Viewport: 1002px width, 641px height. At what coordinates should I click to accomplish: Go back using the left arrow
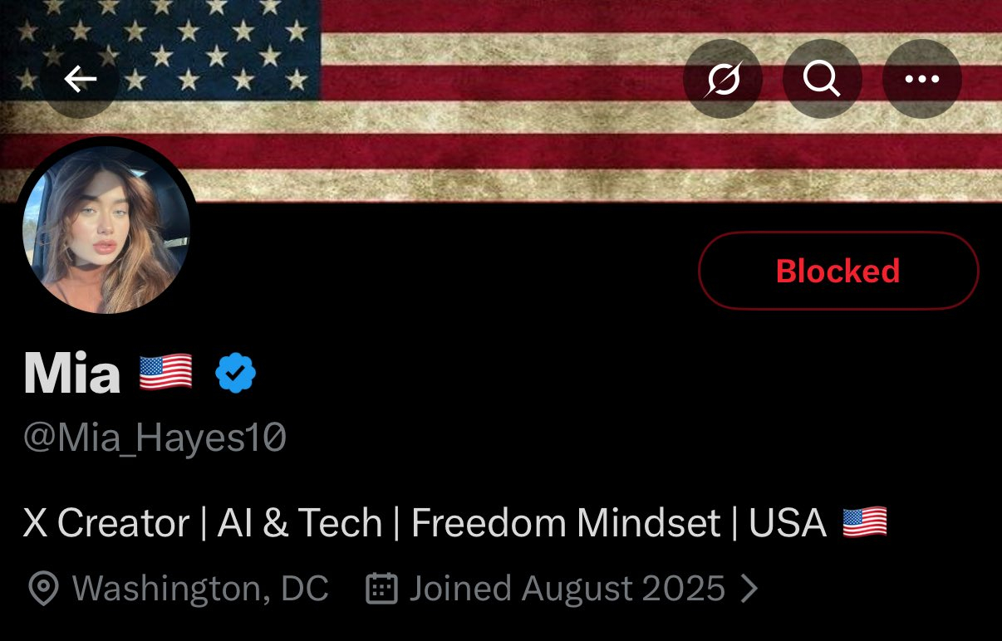[80, 80]
